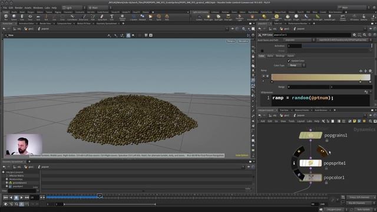The width and height of the screenshot is (377, 212).
Task: Add a Caustic Light from the shelf
Action: coord(306,17)
